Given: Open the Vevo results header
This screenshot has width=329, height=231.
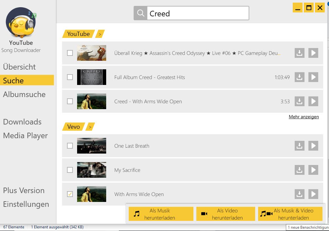Looking at the screenshot, I should [x=74, y=127].
